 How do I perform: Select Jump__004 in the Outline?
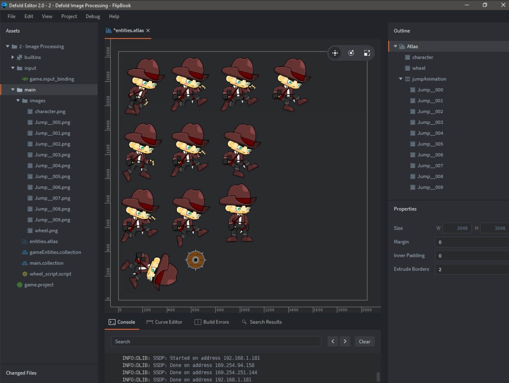(x=430, y=133)
